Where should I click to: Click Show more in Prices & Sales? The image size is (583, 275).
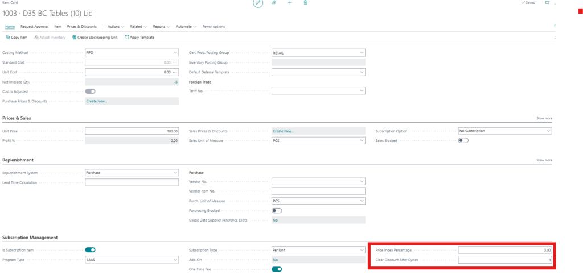pos(544,118)
